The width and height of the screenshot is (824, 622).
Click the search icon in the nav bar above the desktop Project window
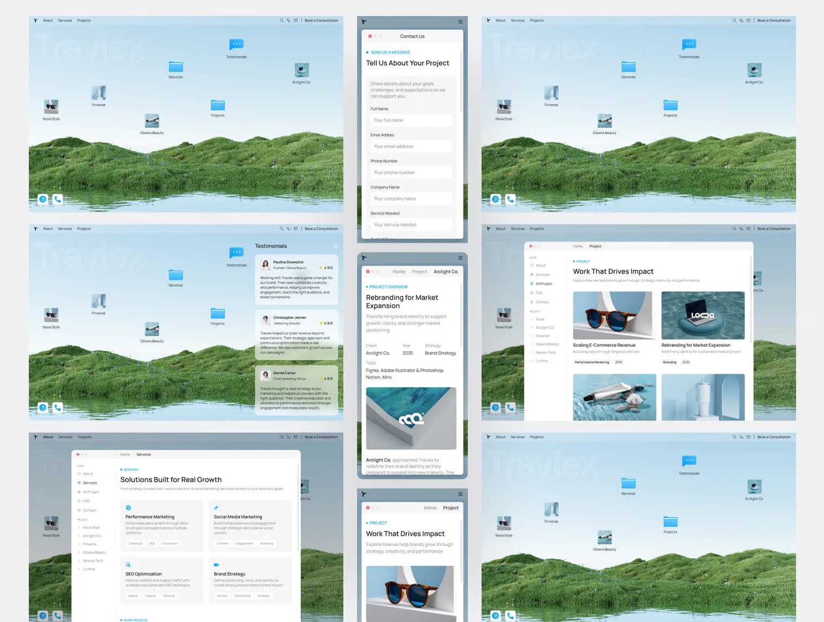(x=734, y=229)
